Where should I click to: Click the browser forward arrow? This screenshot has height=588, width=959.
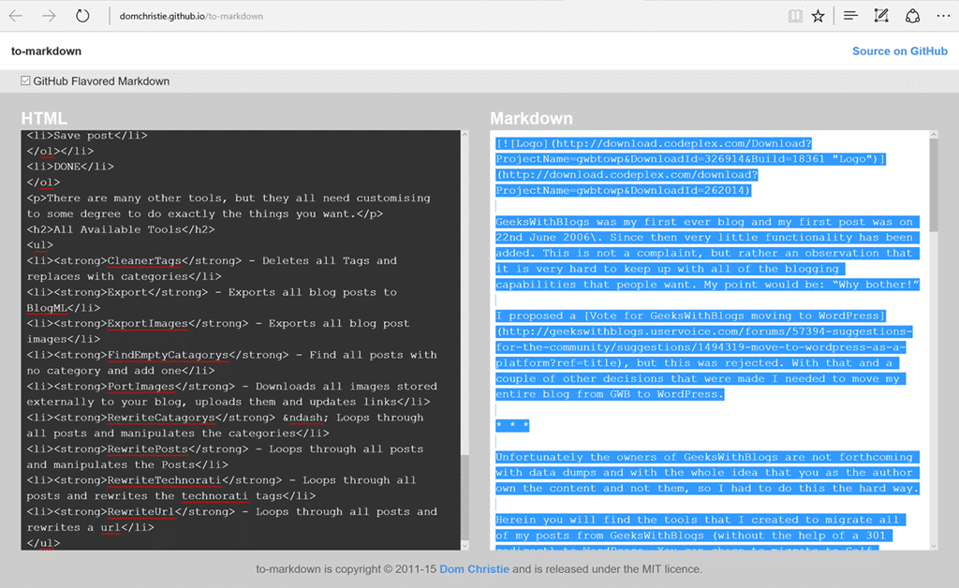(x=49, y=16)
